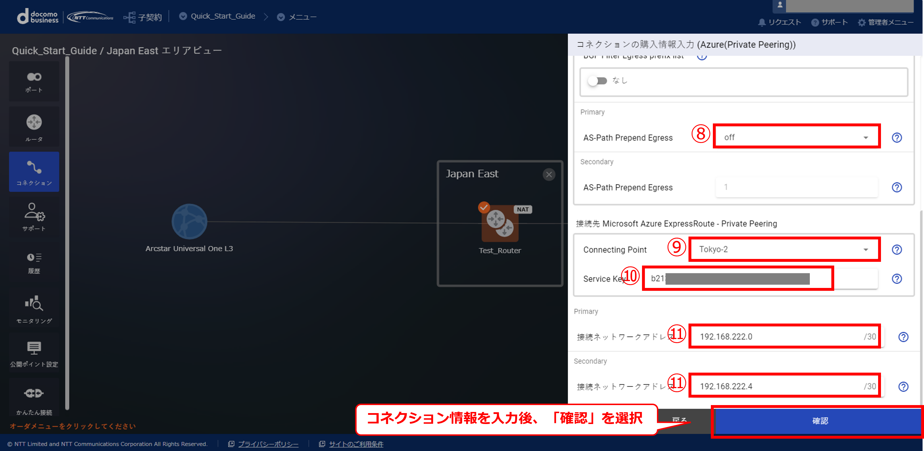Image resolution: width=924 pixels, height=451 pixels.
Task: Open help for Primary AS-Path Prepend Egress
Action: click(x=897, y=138)
